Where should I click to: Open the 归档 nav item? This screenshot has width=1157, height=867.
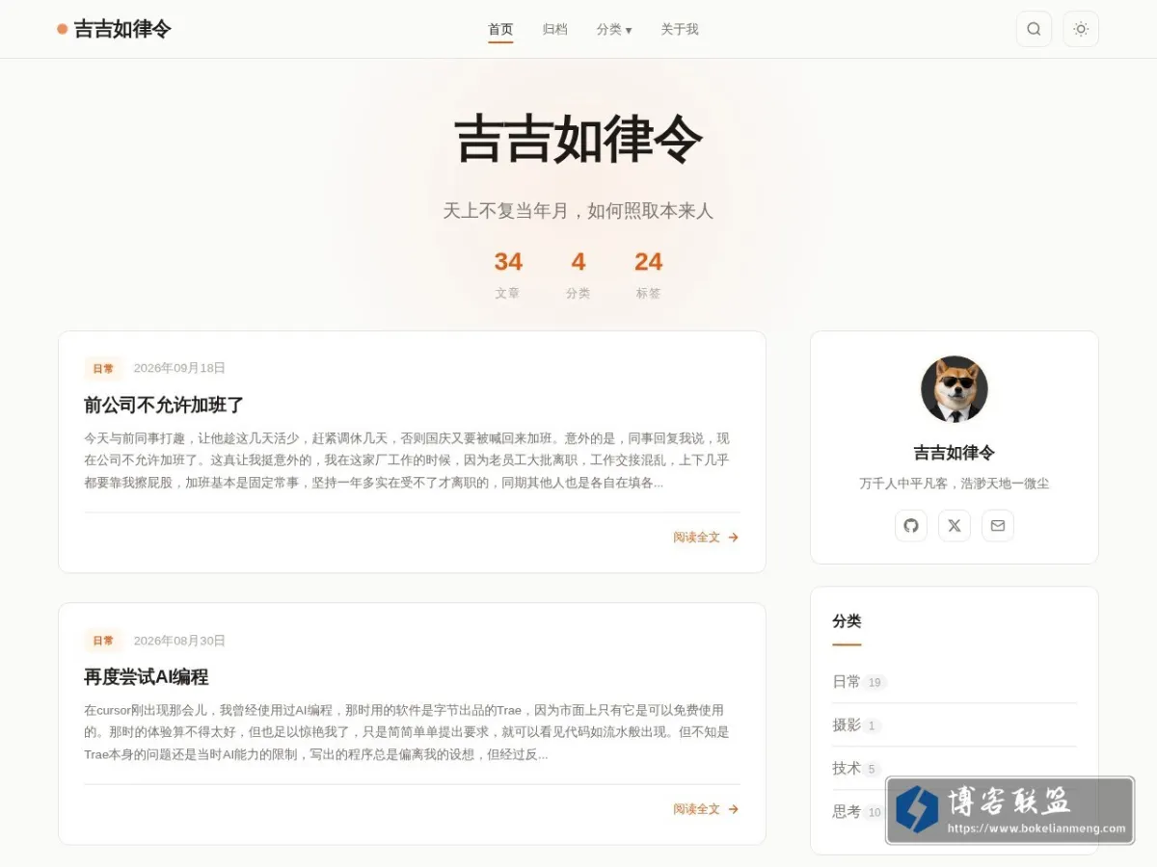[554, 30]
